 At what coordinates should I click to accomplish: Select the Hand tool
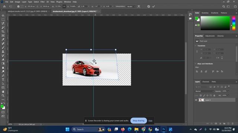click(x=3, y=92)
